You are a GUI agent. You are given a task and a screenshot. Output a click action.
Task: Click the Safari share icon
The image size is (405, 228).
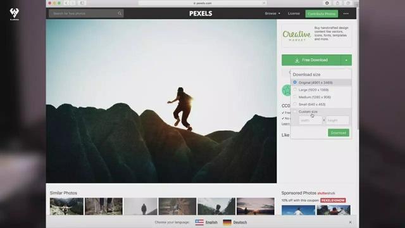pyautogui.click(x=337, y=3)
